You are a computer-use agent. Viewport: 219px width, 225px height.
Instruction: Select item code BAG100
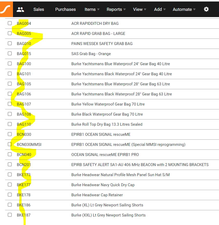pyautogui.click(x=24, y=64)
